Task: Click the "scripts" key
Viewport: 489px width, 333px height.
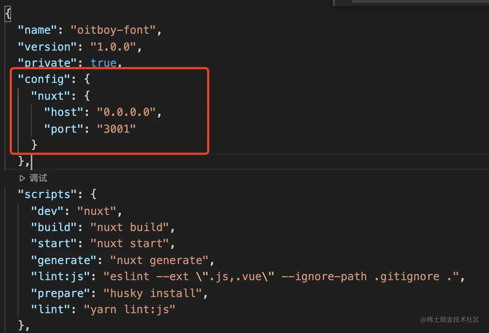Action: 48,194
